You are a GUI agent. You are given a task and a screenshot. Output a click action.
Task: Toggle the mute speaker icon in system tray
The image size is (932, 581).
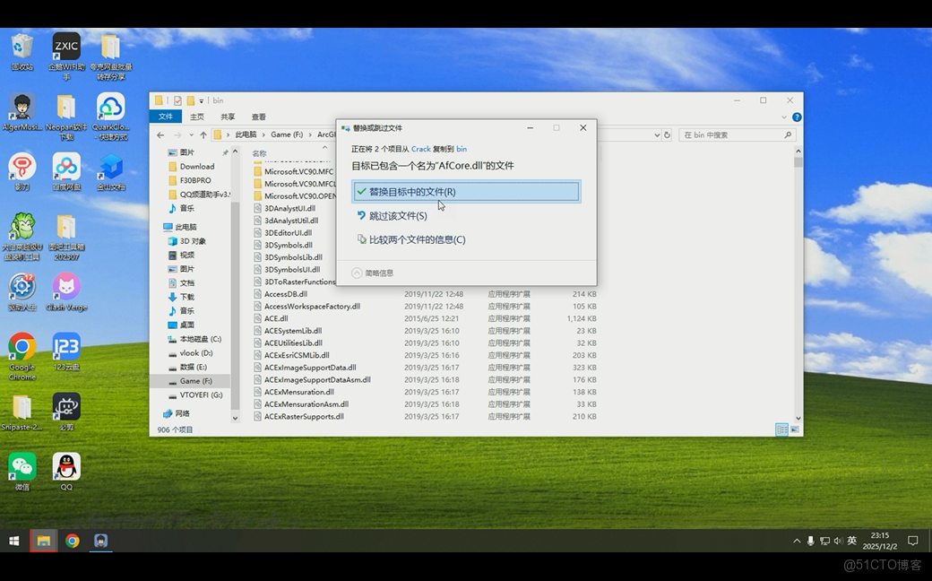point(837,541)
